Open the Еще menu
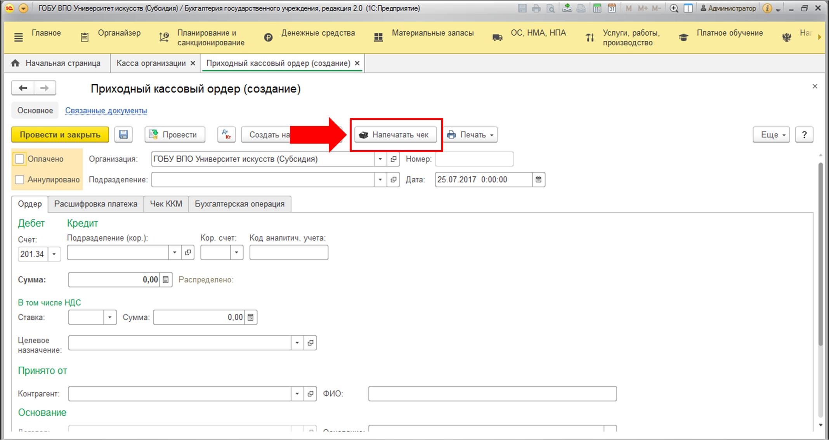 pos(771,135)
